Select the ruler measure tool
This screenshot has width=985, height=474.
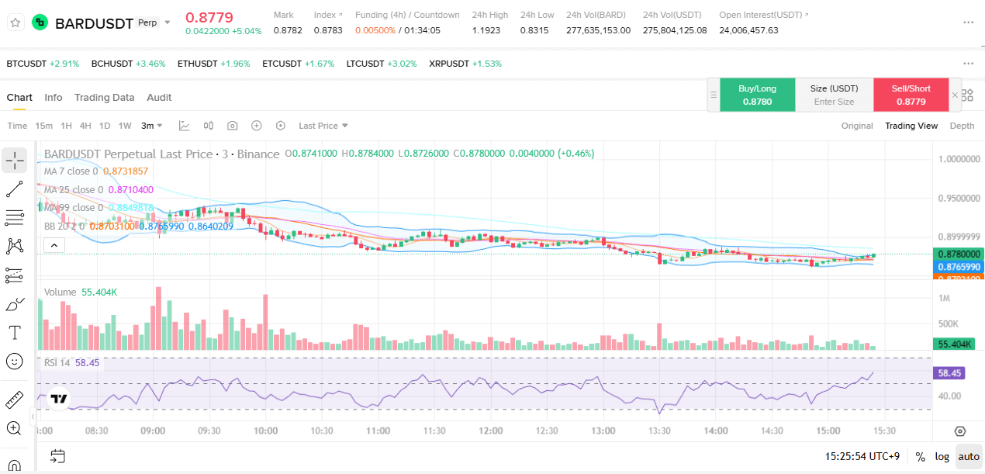pyautogui.click(x=15, y=400)
